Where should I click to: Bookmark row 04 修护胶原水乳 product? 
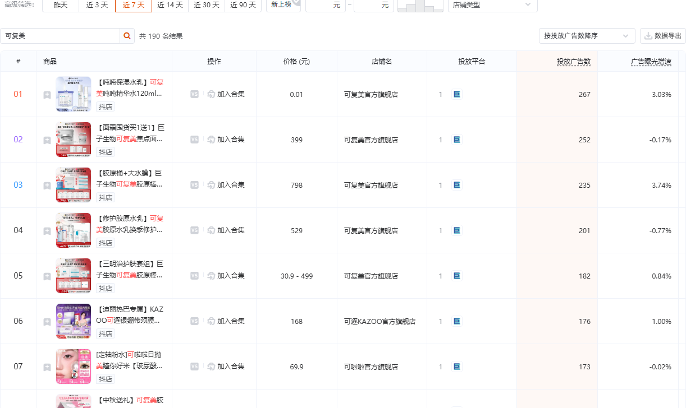tap(47, 231)
